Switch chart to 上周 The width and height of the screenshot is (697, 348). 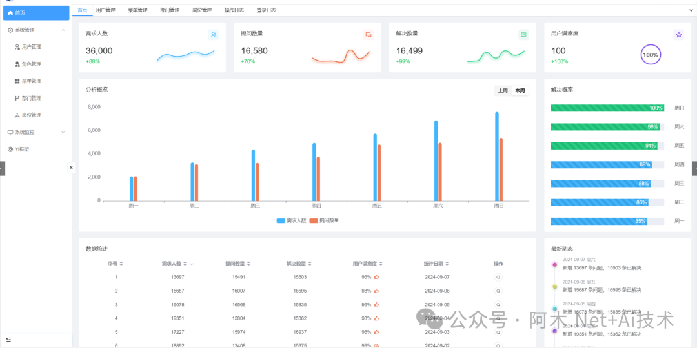pos(503,91)
